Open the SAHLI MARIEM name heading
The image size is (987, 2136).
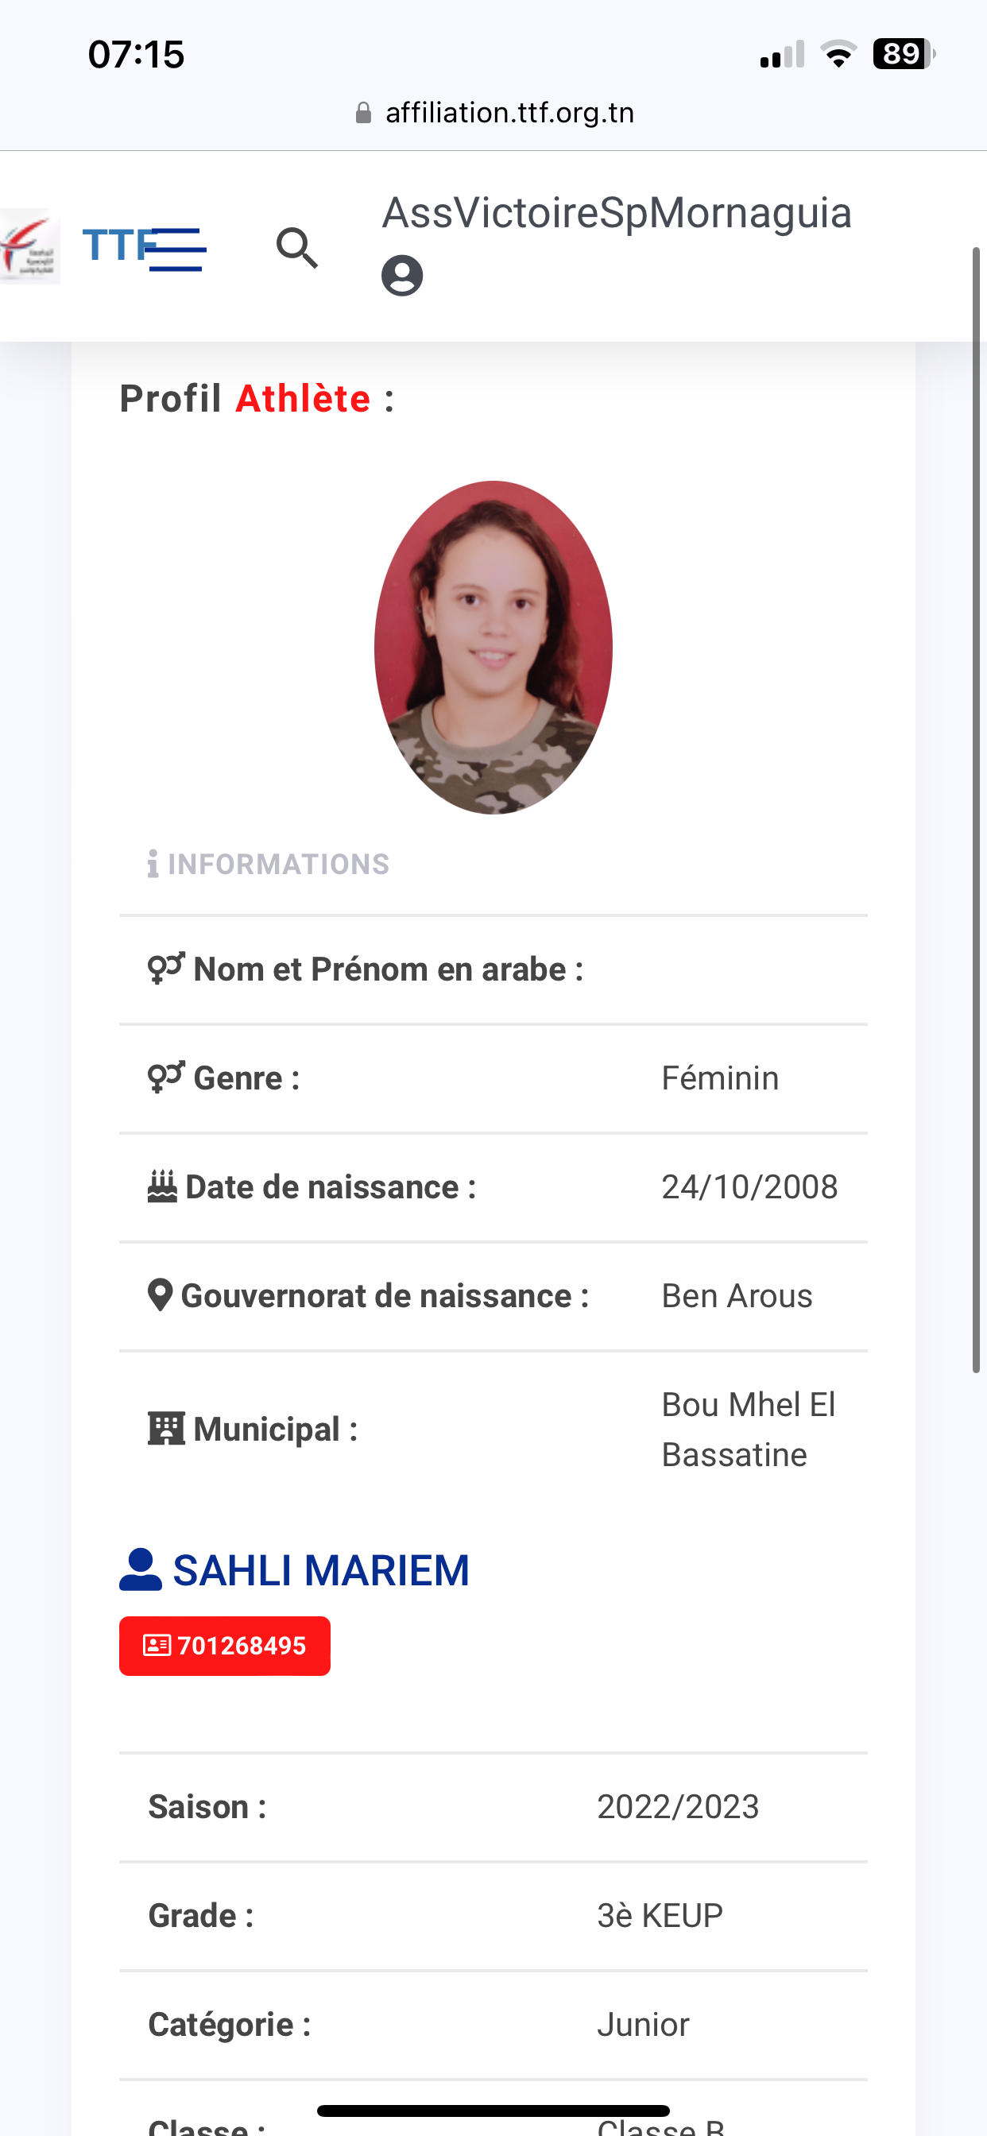click(x=321, y=1570)
